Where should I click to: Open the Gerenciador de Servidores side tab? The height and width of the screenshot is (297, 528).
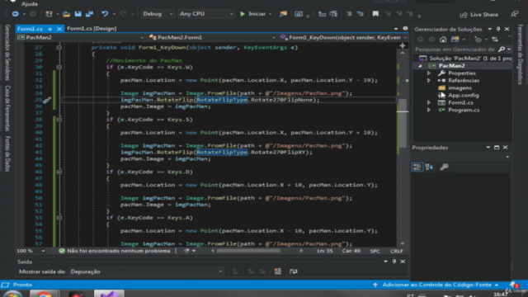coord(7,53)
